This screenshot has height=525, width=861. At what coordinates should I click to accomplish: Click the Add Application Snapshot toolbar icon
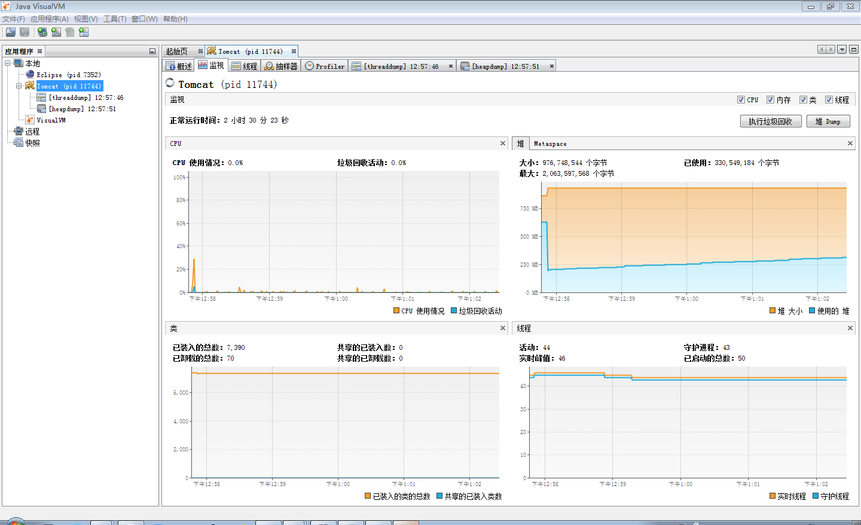click(x=84, y=32)
